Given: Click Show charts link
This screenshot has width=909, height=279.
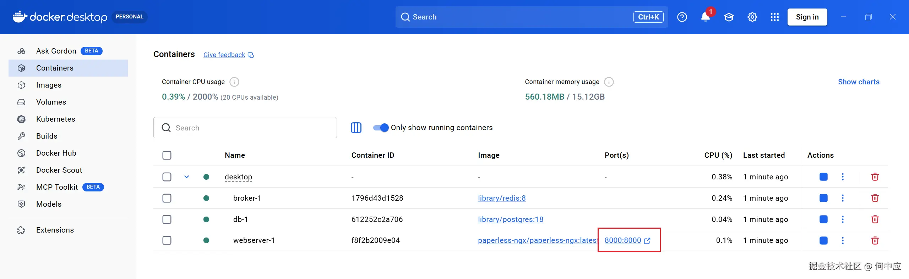Looking at the screenshot, I should click(x=859, y=82).
